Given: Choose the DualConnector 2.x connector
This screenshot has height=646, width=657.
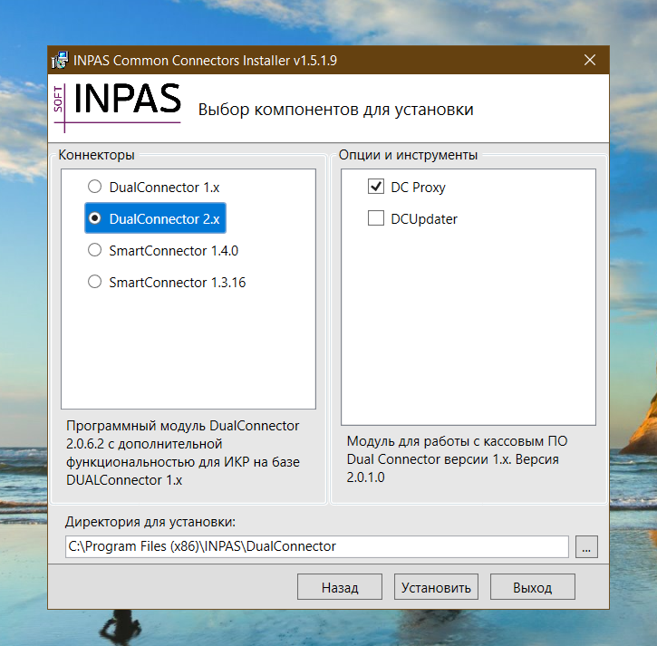Looking at the screenshot, I should click(94, 219).
